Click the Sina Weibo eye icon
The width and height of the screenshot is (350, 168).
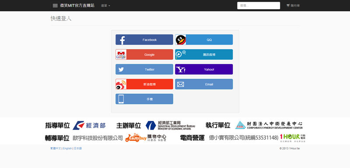click(x=121, y=84)
